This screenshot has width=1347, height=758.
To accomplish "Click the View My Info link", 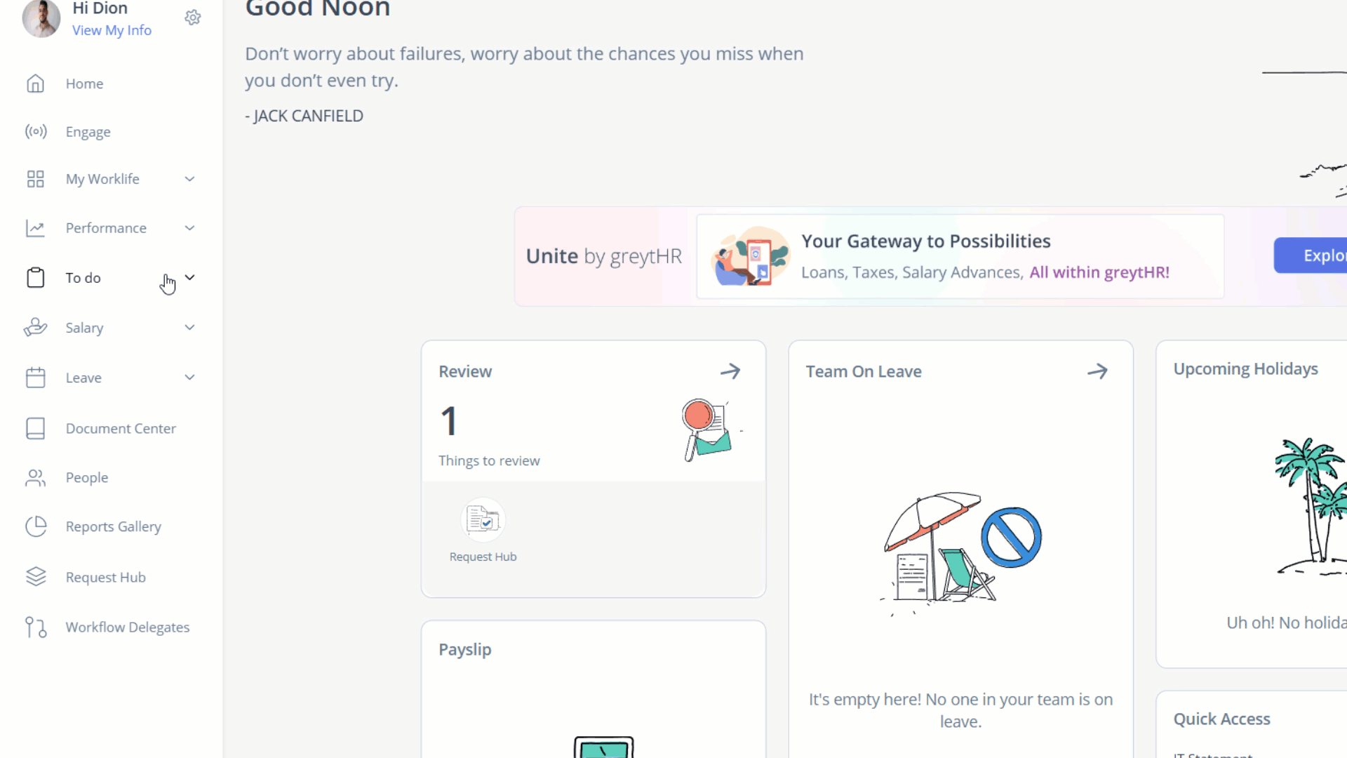I will click(x=112, y=30).
